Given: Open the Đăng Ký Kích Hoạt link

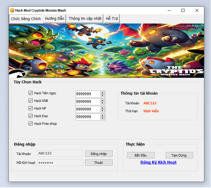Looking at the screenshot, I should coord(158,162).
